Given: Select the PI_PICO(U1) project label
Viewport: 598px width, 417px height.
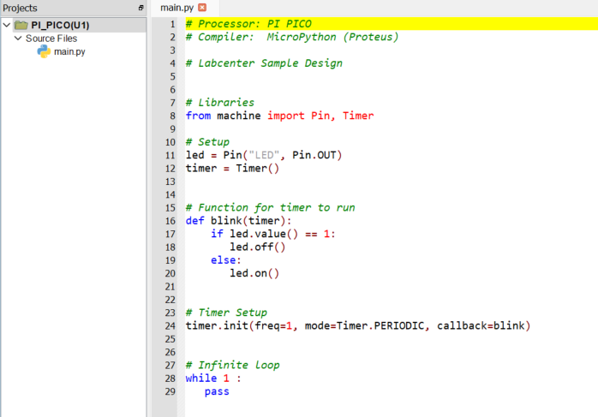Looking at the screenshot, I should click(60, 25).
